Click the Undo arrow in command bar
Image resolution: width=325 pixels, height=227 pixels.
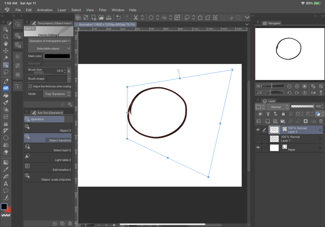coord(118,18)
